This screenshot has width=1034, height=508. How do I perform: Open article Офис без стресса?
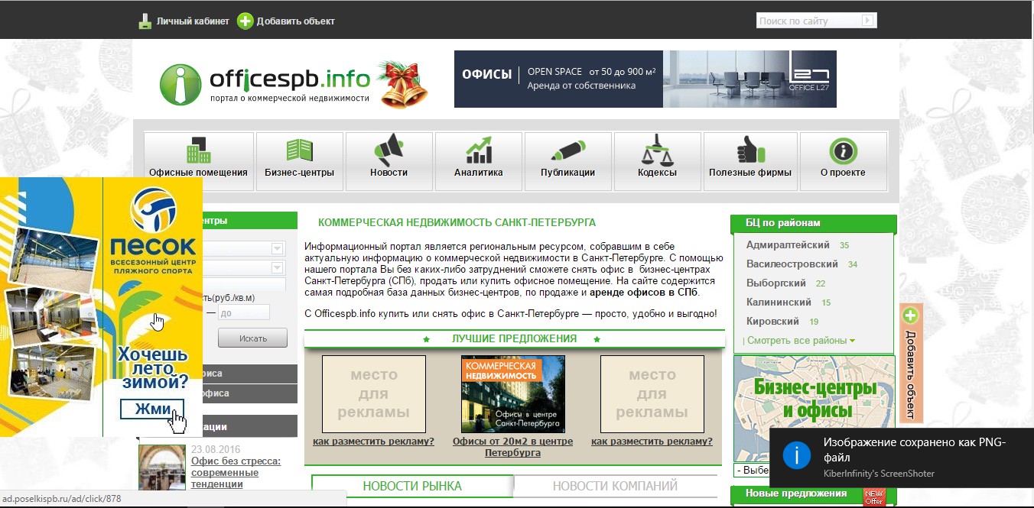tap(236, 473)
